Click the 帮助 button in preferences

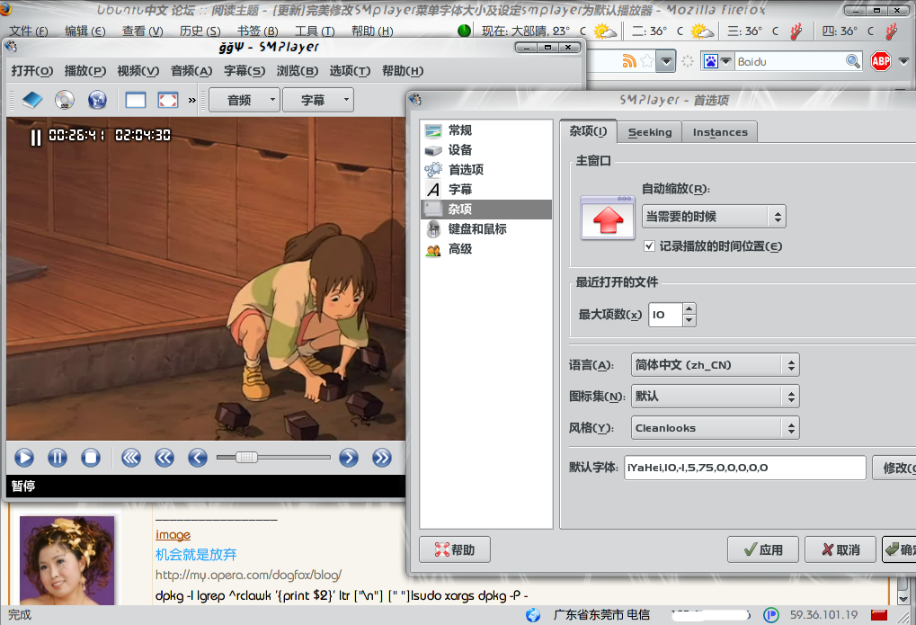[455, 549]
